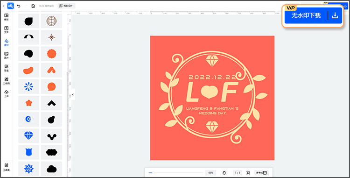350x178 pixels.
Task: Adjust the canvas zoom slider
Action: [176, 173]
